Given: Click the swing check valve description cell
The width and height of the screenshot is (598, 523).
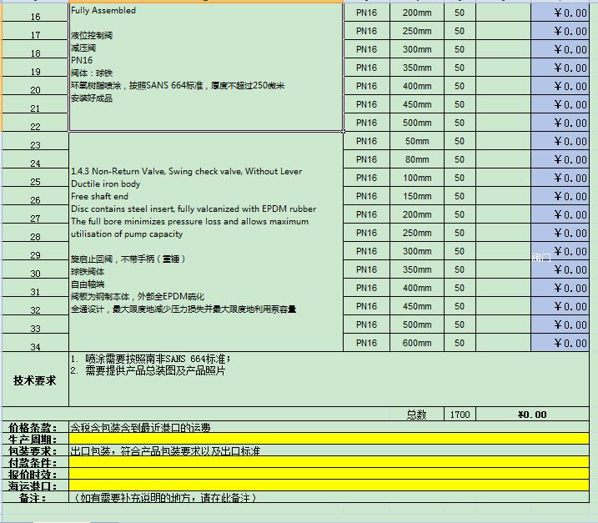Looking at the screenshot, I should click(x=205, y=242).
